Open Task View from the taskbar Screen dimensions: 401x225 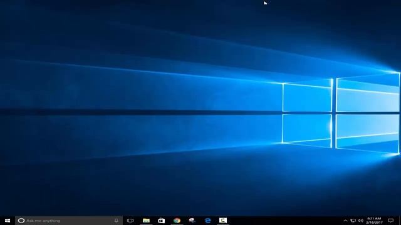click(x=130, y=221)
